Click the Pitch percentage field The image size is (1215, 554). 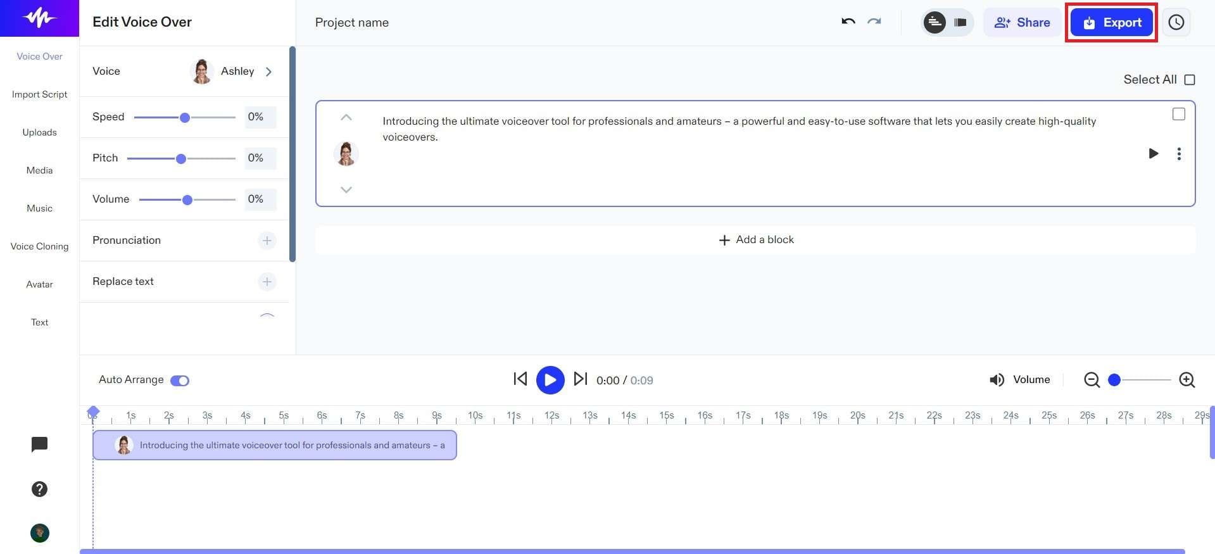pos(260,158)
